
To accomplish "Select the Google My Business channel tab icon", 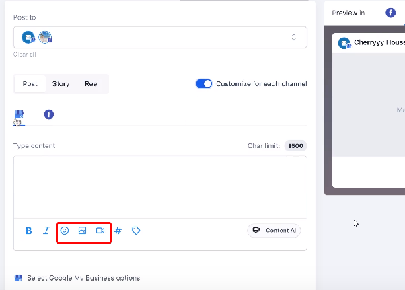I will (19, 114).
